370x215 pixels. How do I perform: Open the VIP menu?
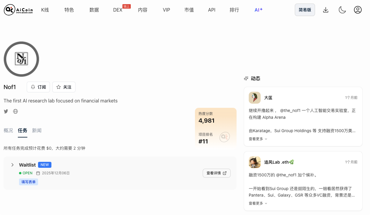(x=166, y=10)
